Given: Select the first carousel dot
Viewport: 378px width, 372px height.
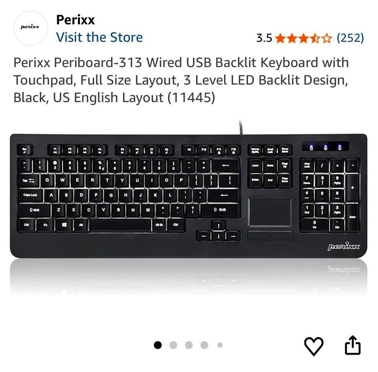Looking at the screenshot, I should pos(157,345).
